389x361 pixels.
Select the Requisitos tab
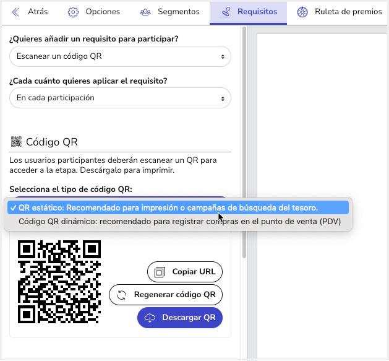248,13
